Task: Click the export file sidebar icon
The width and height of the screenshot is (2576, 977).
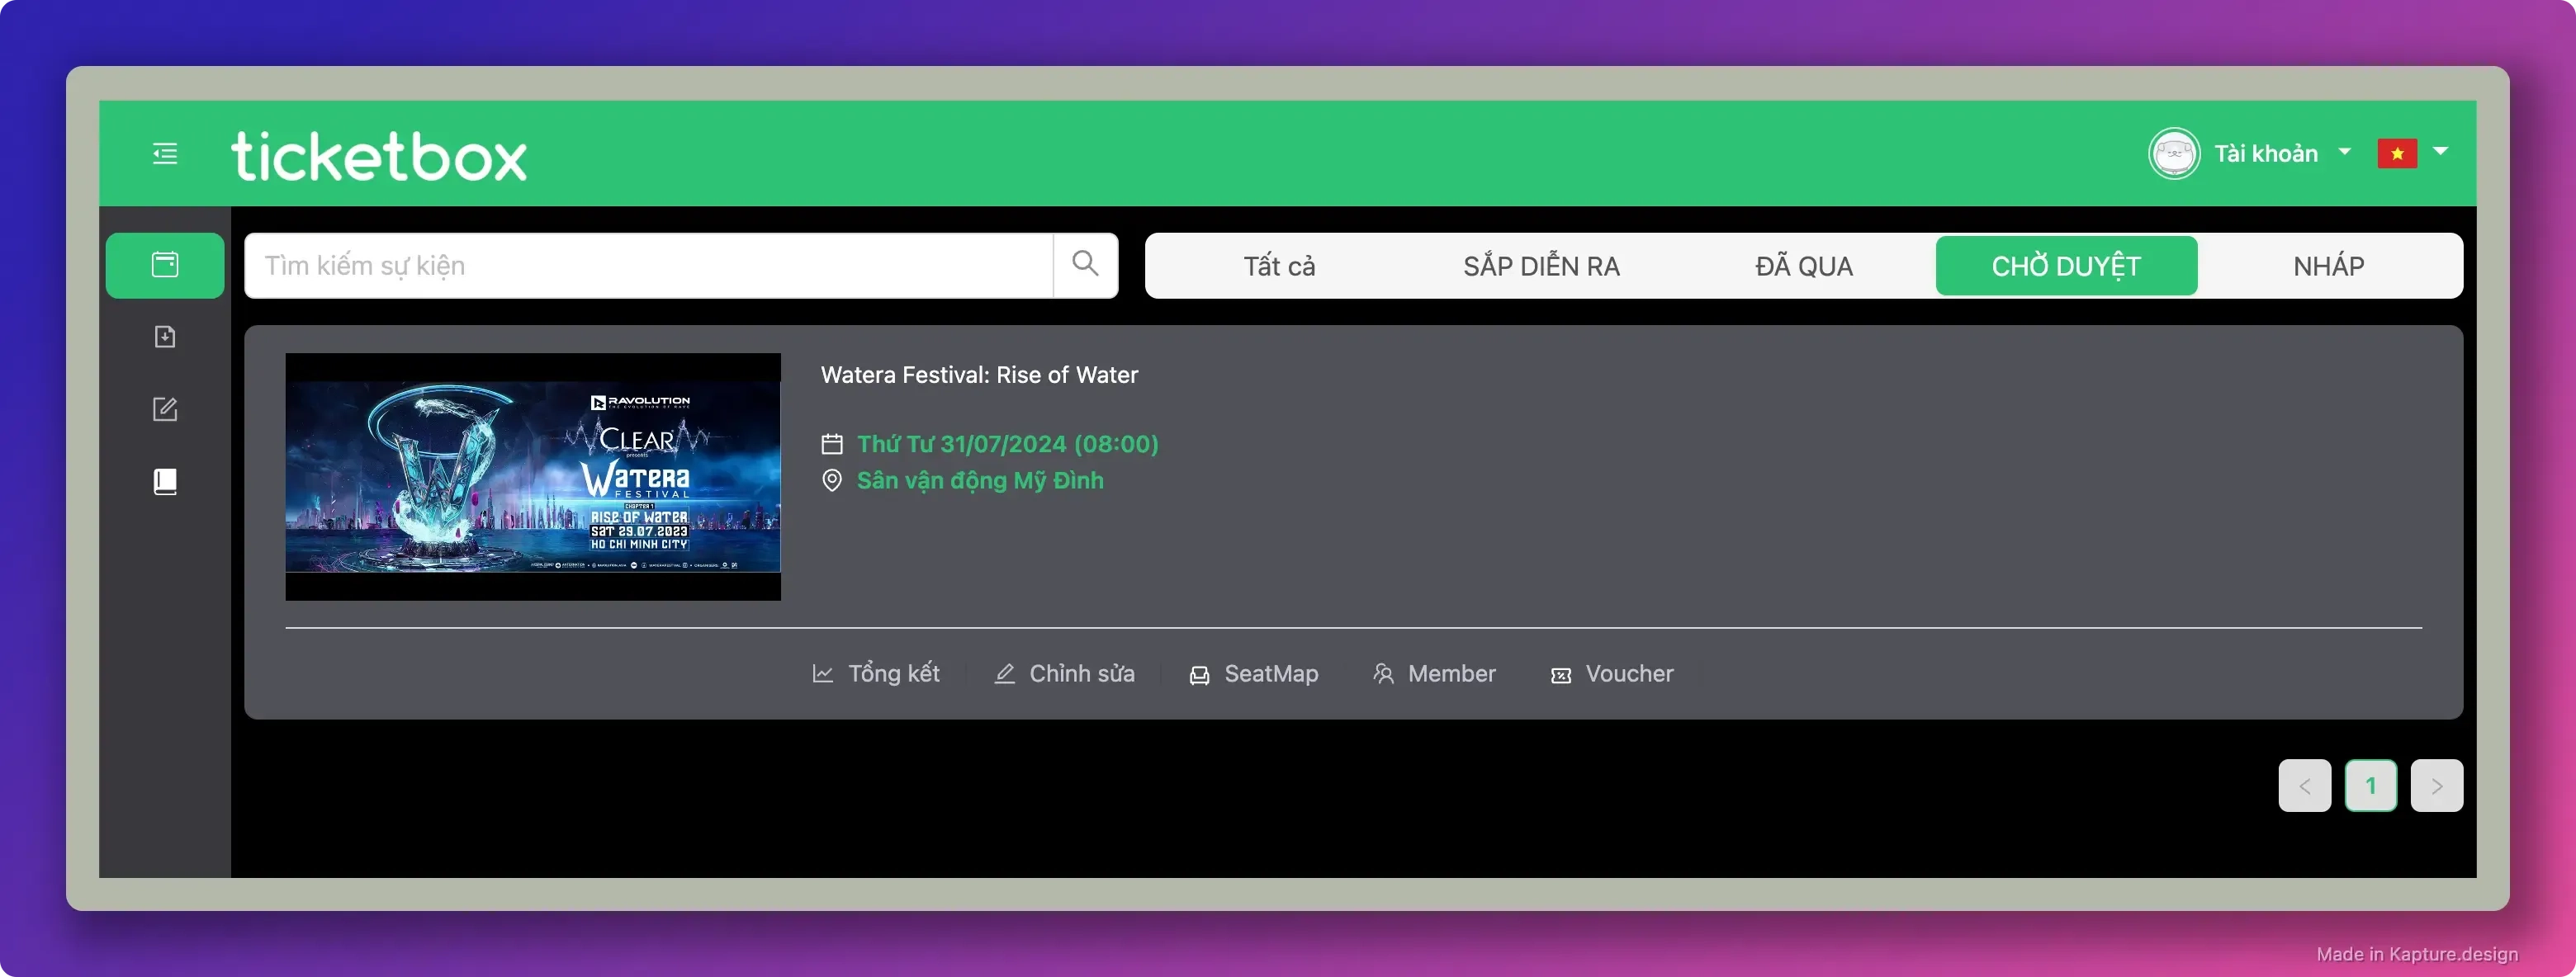Action: point(165,337)
